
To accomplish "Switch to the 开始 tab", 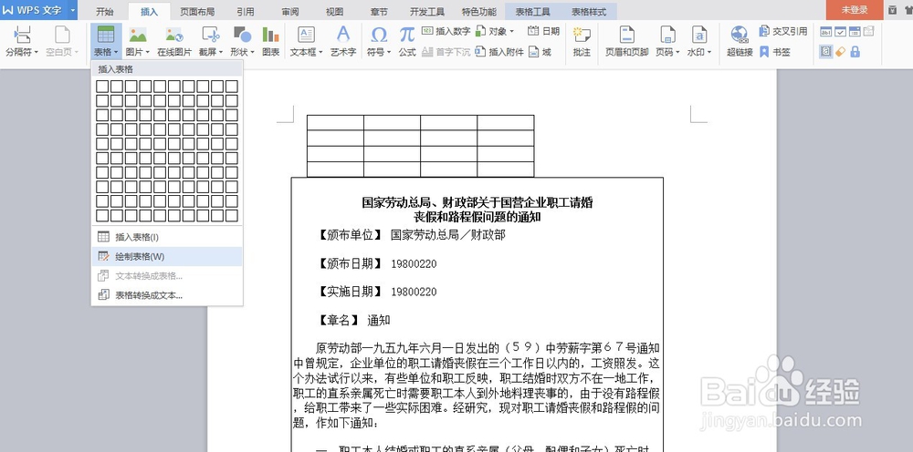I will [x=105, y=12].
